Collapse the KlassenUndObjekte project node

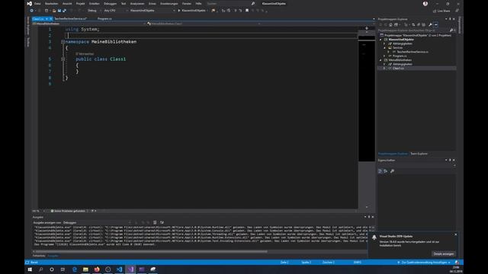coord(380,40)
